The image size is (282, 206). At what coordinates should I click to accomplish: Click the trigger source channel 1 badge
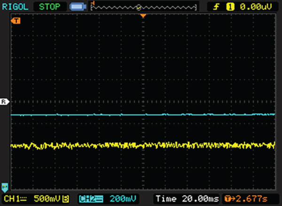[x=230, y=7]
